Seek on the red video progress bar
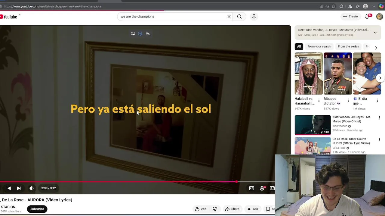Viewport: 385px width, 216px height. [137, 181]
